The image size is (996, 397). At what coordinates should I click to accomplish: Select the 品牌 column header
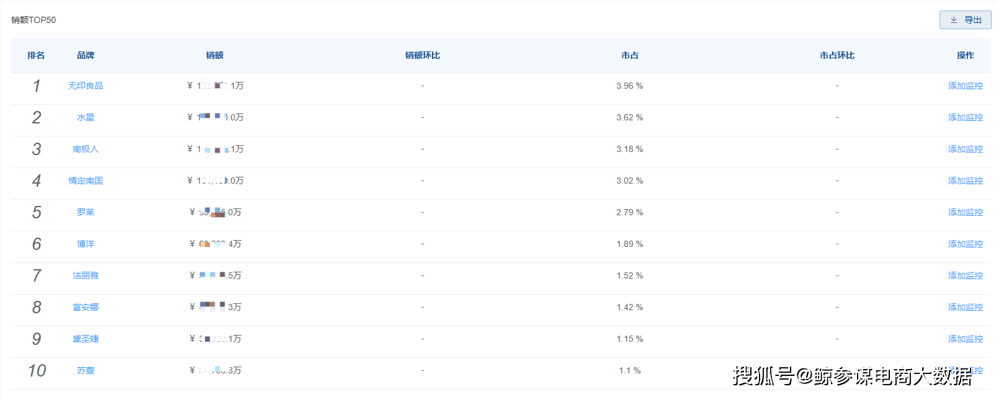86,55
